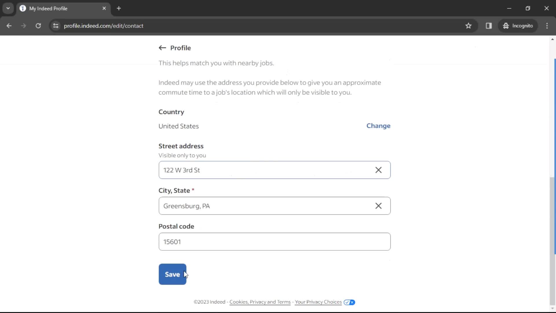Screen dimensions: 556x313
Task: Click the City State input field
Action: pyautogui.click(x=274, y=205)
